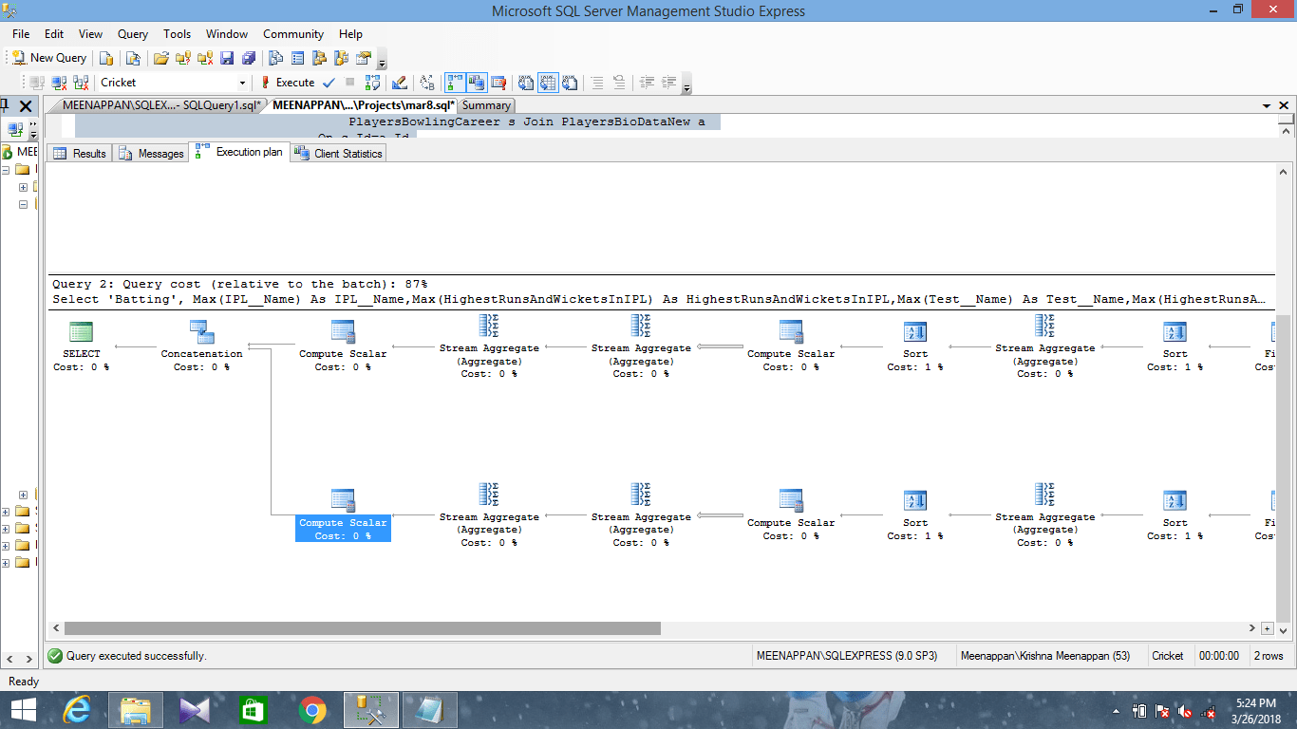Open Internet Explorer from the taskbar
The width and height of the screenshot is (1297, 729).
[x=76, y=710]
